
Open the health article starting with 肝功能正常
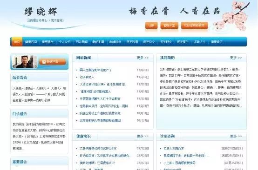point(105,156)
